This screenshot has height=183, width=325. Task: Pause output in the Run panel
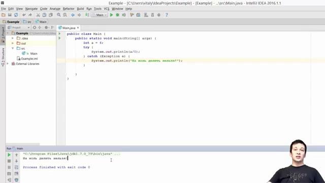coord(9,167)
